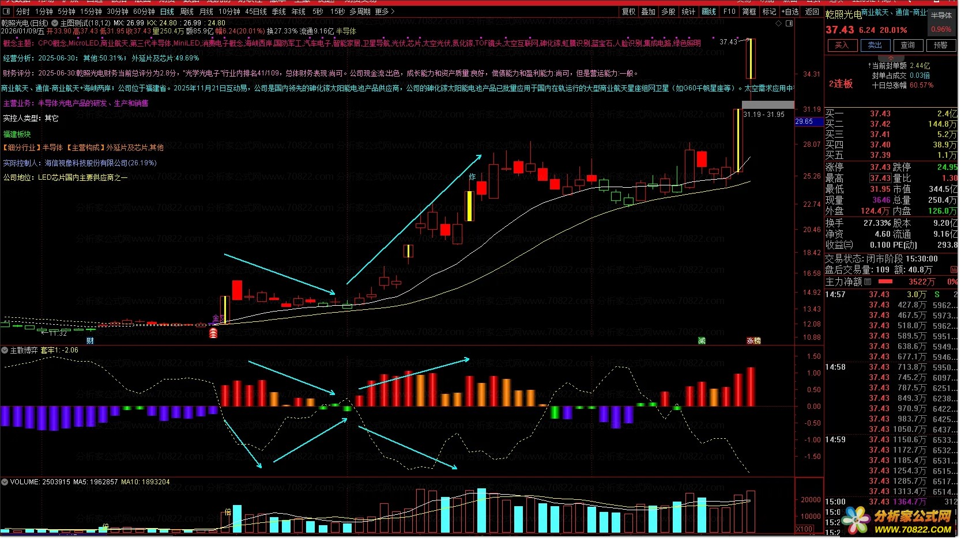
Task: Select the 日线 daily chart tab
Action: (x=167, y=12)
